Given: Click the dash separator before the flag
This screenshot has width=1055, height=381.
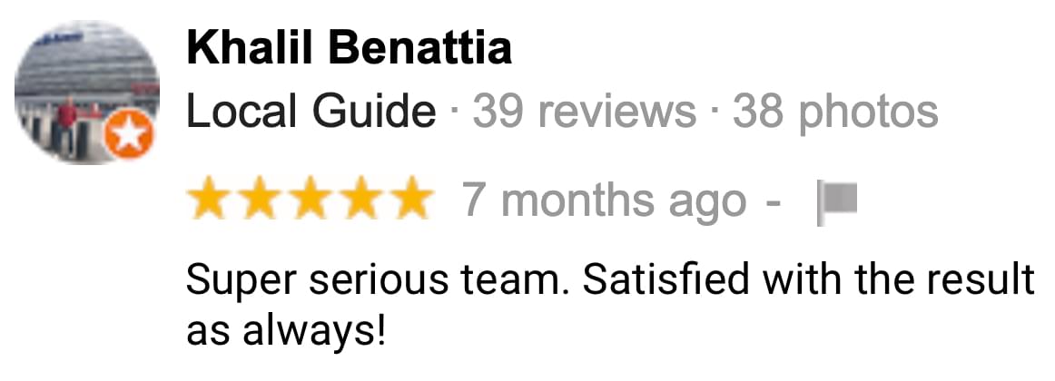Looking at the screenshot, I should tap(774, 202).
